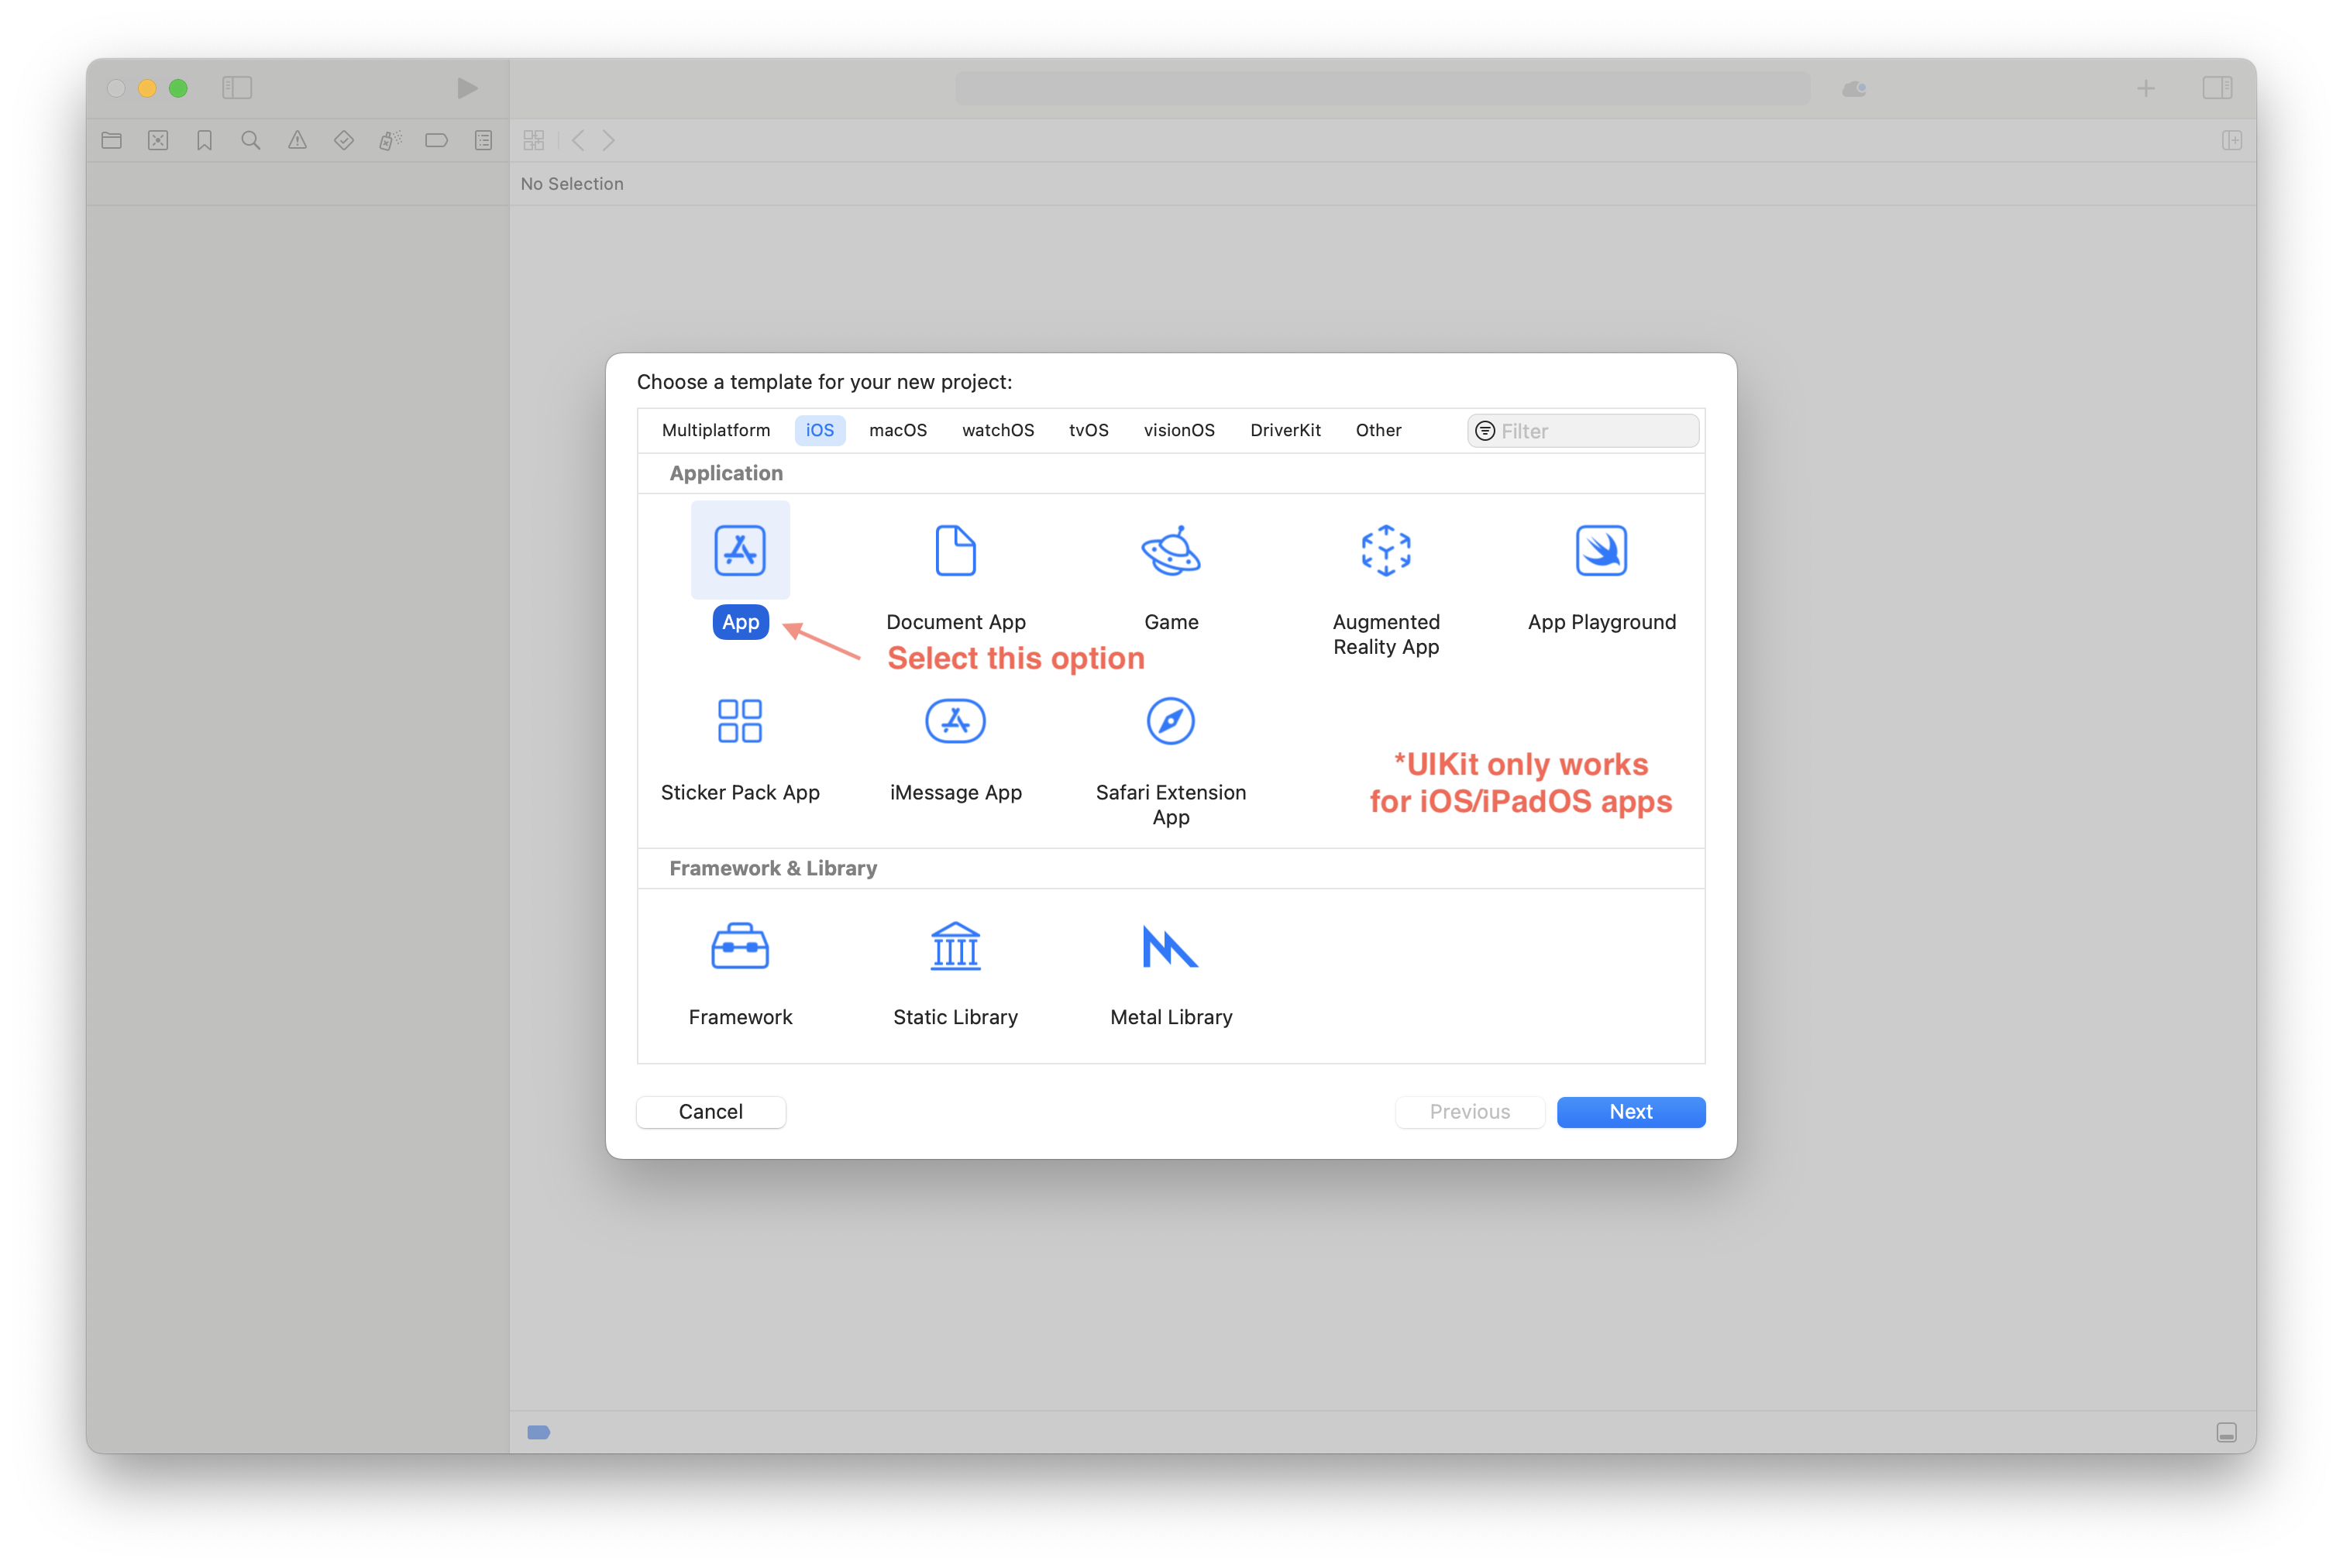Screen dimensions: 2343x1568
Task: Select the Sticker Pack App template
Action: (x=740, y=721)
